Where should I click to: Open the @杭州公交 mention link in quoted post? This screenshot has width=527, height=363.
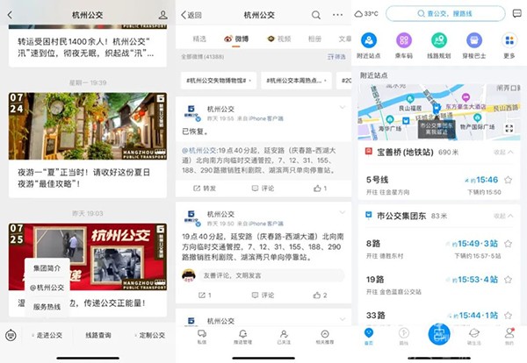click(x=199, y=151)
